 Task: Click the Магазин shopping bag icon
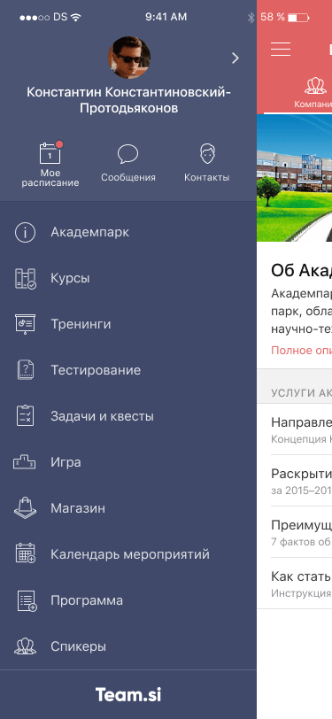(25, 507)
